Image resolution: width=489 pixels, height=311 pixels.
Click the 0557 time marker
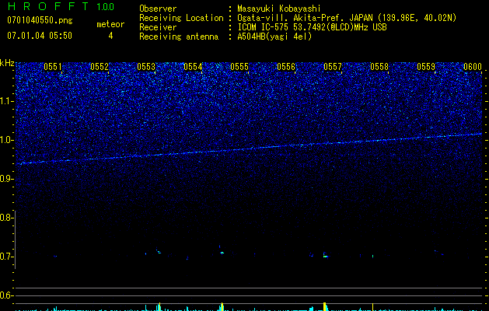333,67
